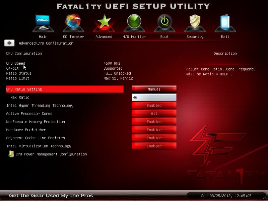The width and height of the screenshot is (268, 201).
Task: Click the Max:32, Min:12 ratio limit
Action: [118, 78]
